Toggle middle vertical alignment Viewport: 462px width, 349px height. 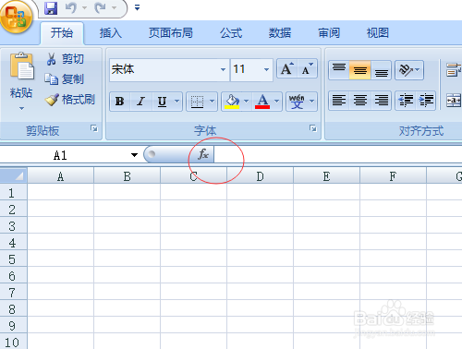pyautogui.click(x=360, y=70)
